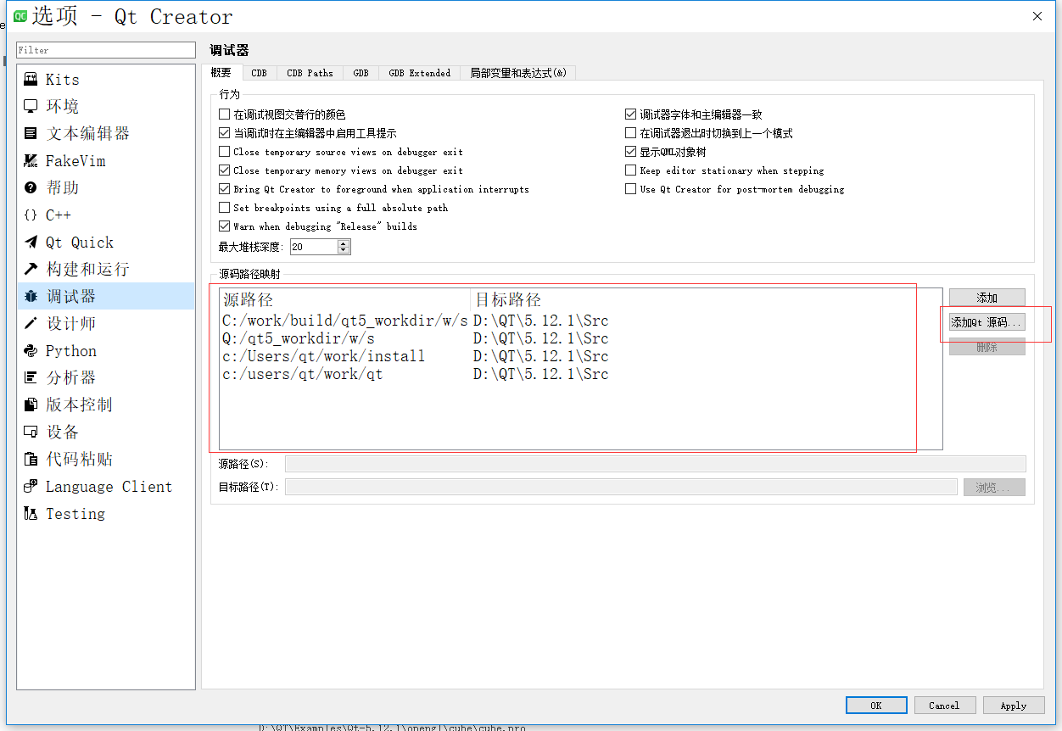
Task: Click the FakeVim icon
Action: (x=31, y=160)
